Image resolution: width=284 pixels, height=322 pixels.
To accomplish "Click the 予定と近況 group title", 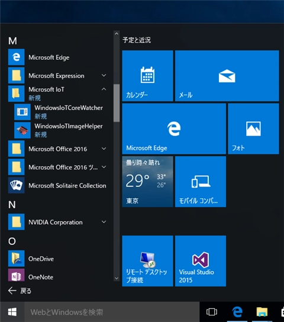I will 137,40.
